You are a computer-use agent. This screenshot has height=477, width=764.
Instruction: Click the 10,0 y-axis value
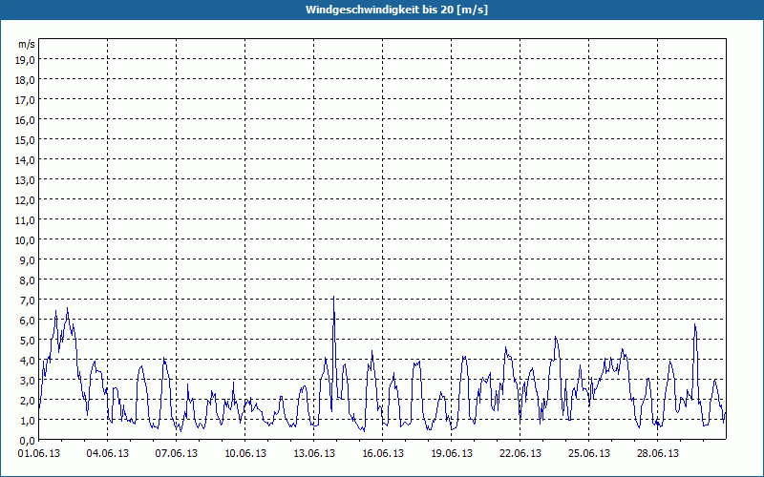tap(26, 240)
